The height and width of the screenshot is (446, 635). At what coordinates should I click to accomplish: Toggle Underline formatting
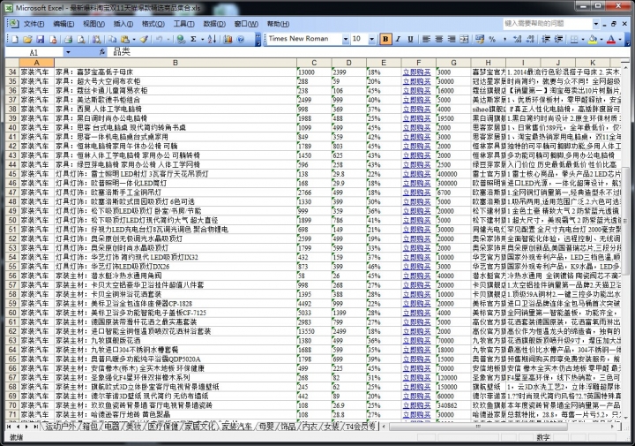pyautogui.click(x=410, y=40)
